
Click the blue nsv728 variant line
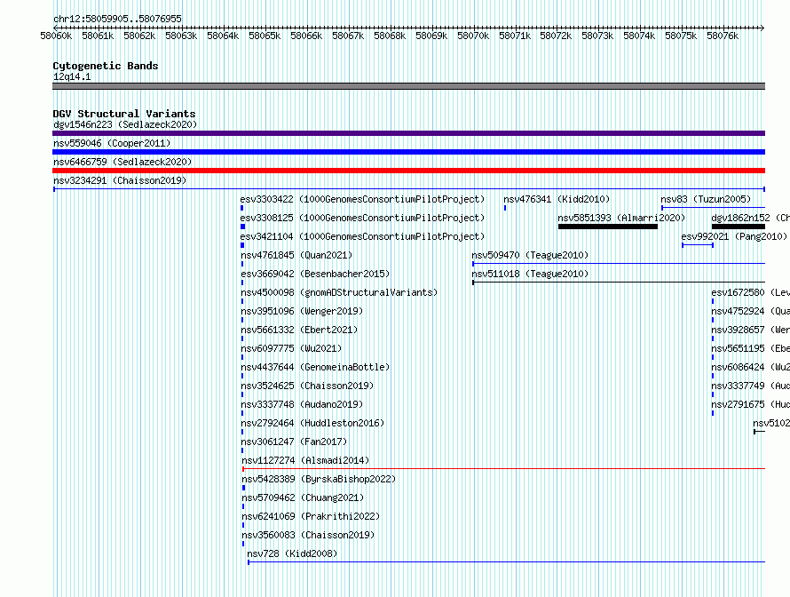pos(506,562)
